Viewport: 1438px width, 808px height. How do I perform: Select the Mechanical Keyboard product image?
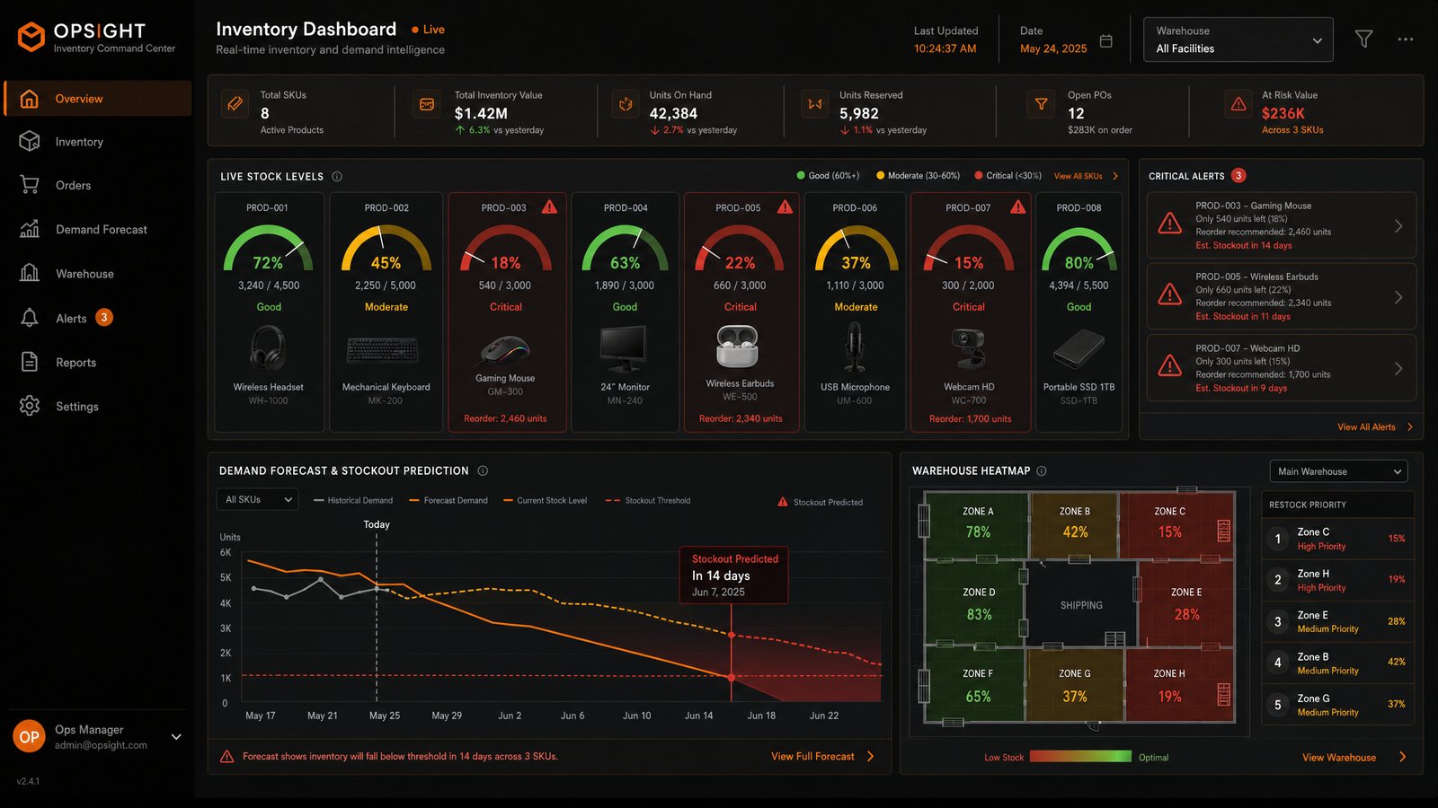click(383, 350)
